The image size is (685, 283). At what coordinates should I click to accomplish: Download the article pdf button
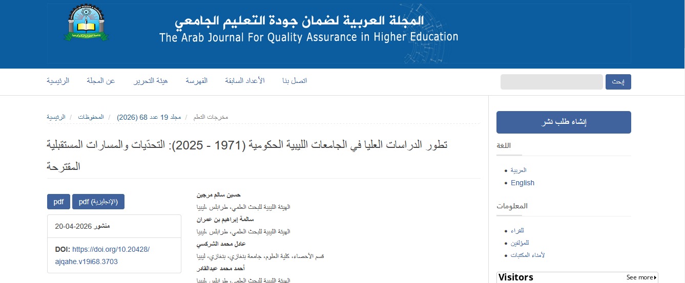pos(58,202)
